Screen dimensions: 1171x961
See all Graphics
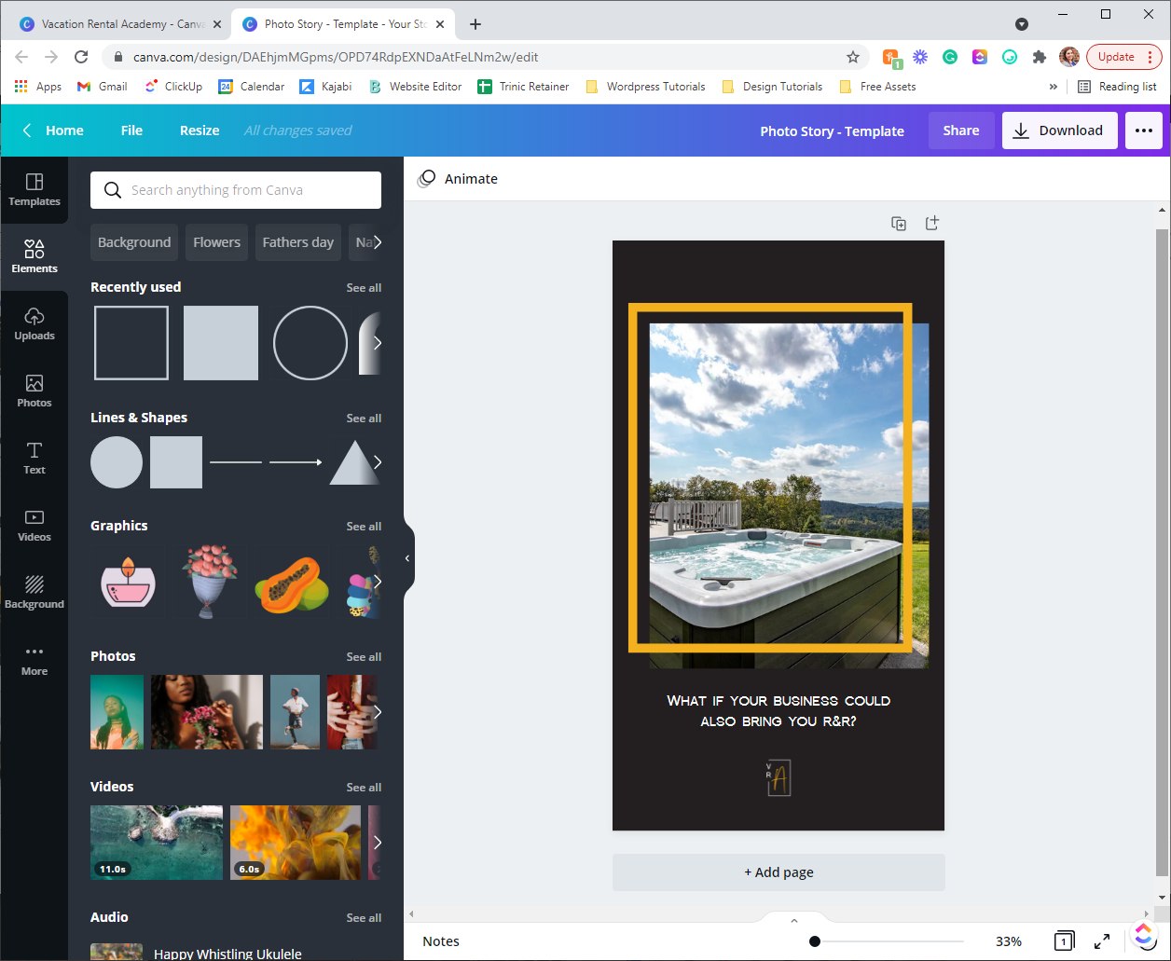coord(364,527)
